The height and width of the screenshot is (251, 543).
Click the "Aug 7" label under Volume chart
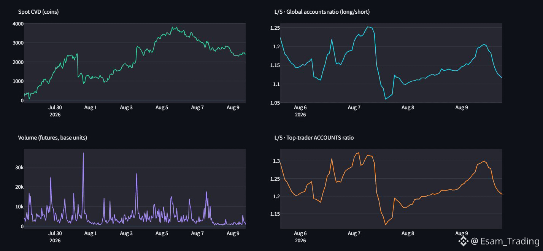pyautogui.click(x=197, y=234)
